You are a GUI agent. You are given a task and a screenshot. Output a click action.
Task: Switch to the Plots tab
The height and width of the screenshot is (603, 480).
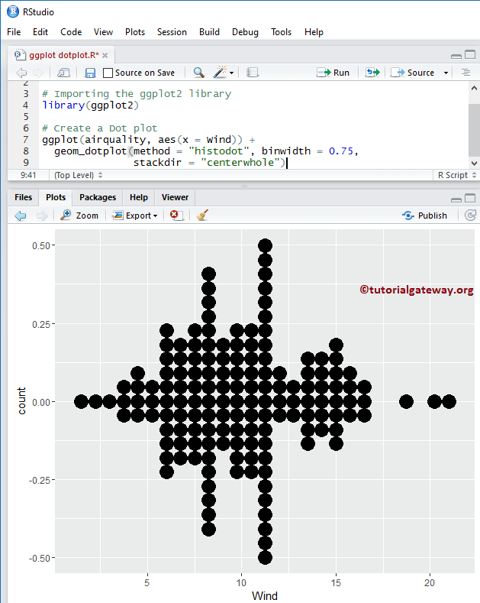point(56,197)
